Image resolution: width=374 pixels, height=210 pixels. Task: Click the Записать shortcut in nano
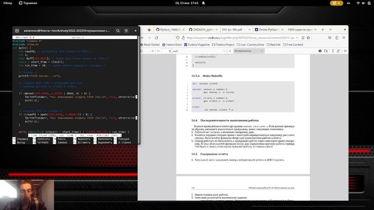(x=41, y=139)
